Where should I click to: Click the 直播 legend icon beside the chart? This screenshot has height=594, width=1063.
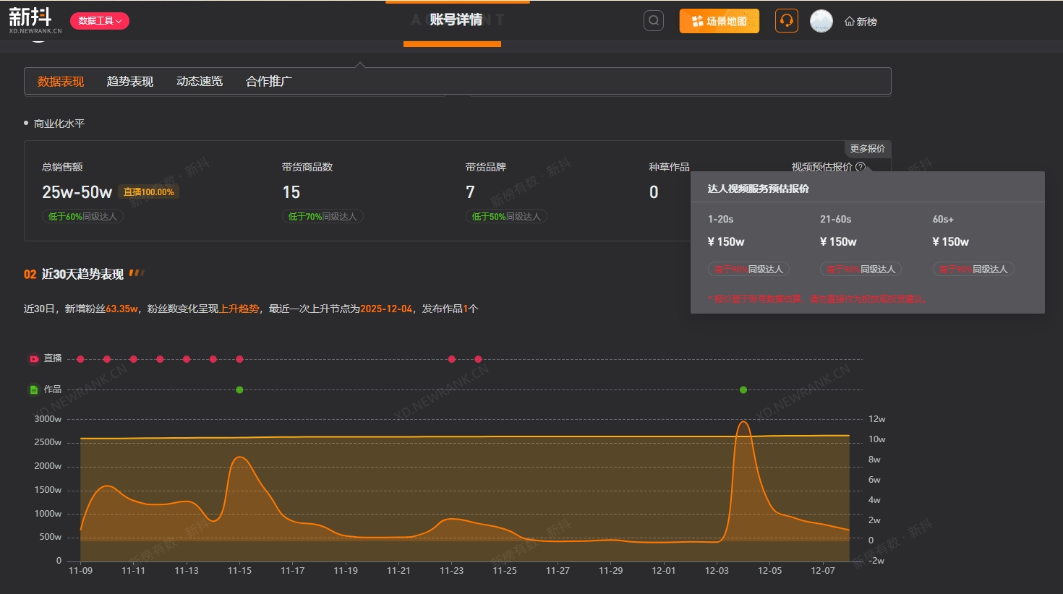[x=33, y=358]
